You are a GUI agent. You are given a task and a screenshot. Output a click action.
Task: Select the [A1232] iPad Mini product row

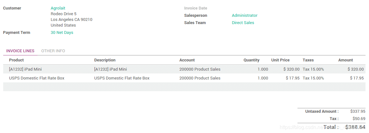click(x=184, y=69)
